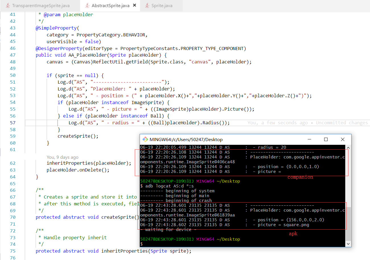
Task: Click " - position = (" string literal
Action: click(114, 96)
